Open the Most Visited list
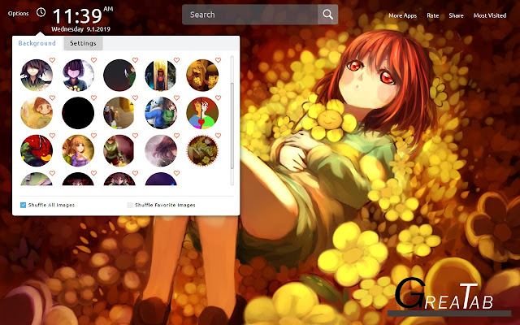The width and height of the screenshot is (520, 325). (489, 15)
